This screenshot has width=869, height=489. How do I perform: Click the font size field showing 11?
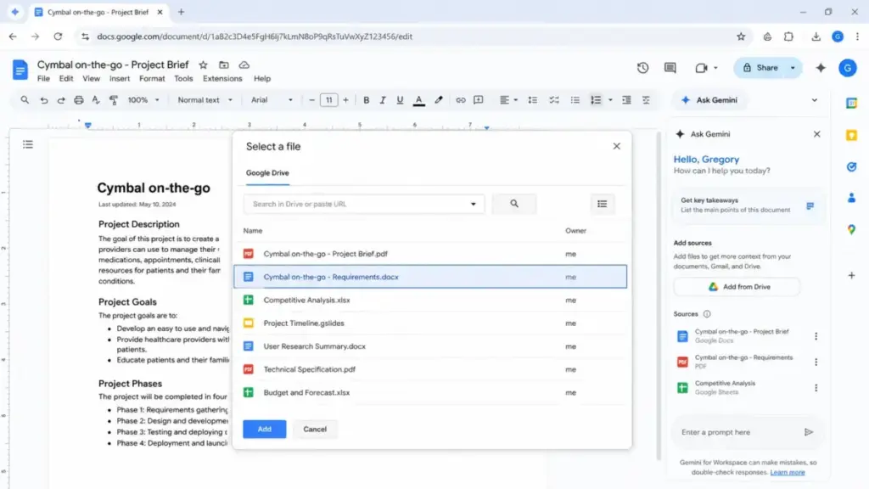[328, 100]
